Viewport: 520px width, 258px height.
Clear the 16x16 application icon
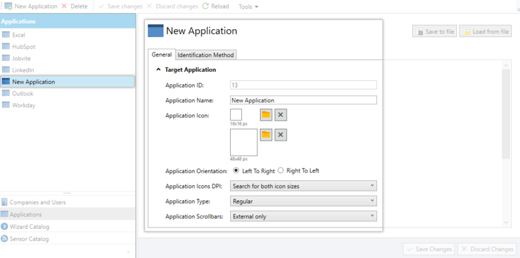click(x=281, y=115)
